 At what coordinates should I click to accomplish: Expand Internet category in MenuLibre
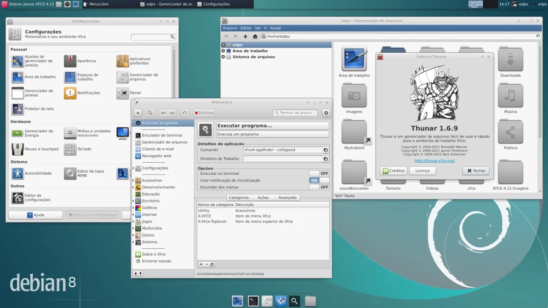click(x=133, y=215)
